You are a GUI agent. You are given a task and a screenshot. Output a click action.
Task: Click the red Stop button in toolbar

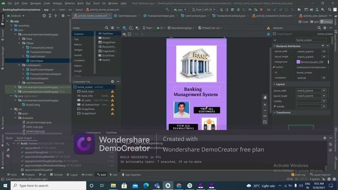pyautogui.click(x=261, y=9)
